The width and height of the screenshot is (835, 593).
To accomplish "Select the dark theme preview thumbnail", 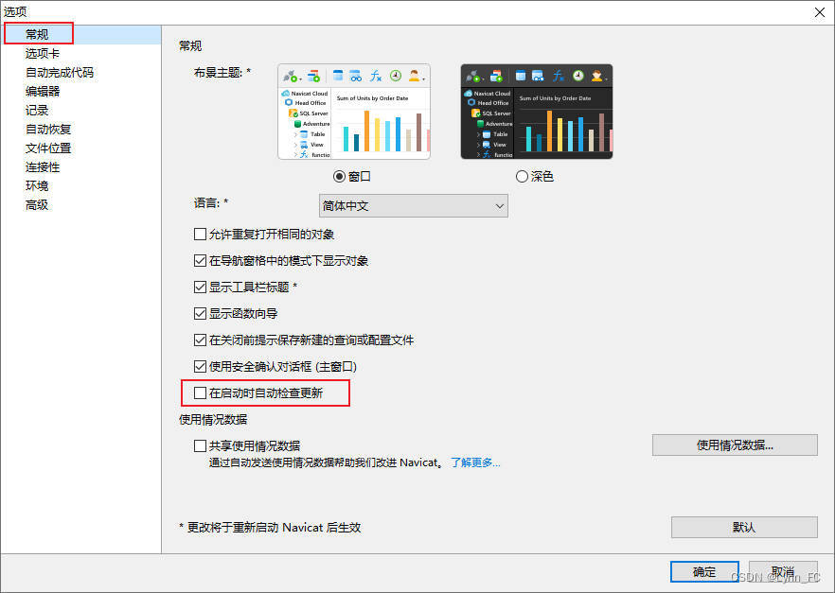I will point(536,112).
